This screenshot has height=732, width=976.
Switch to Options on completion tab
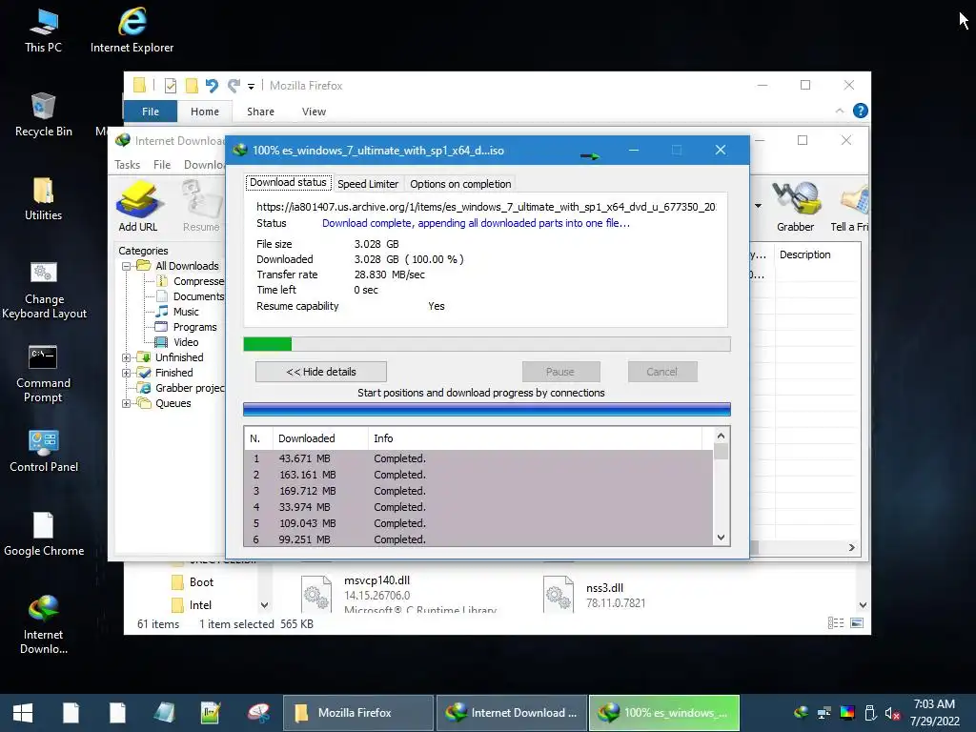[460, 184]
